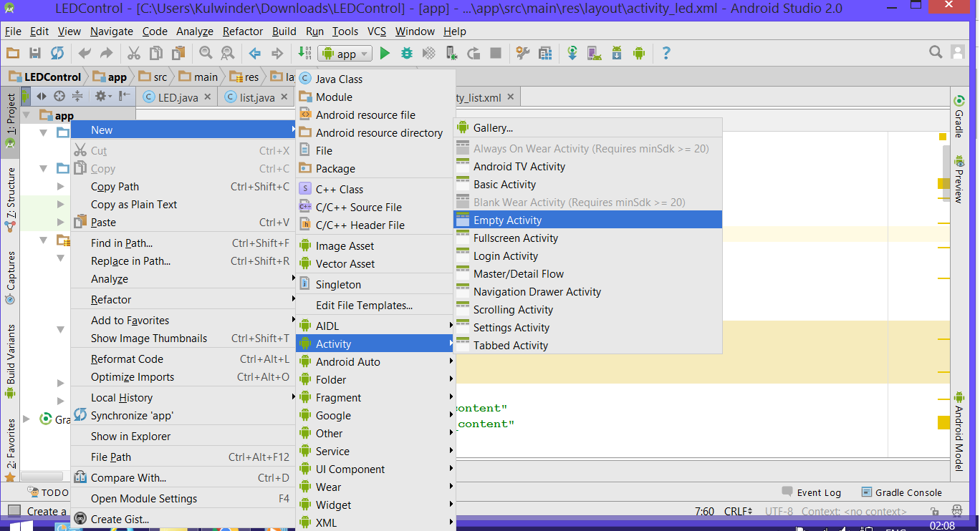Viewport: 980px width, 531px height.
Task: Open the Event Log panel
Action: (812, 492)
